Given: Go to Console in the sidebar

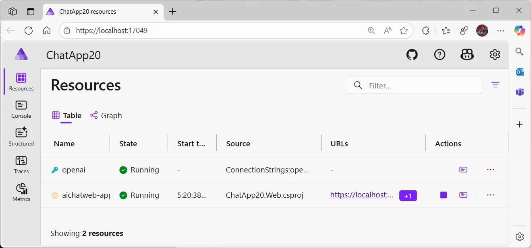Looking at the screenshot, I should point(21,109).
